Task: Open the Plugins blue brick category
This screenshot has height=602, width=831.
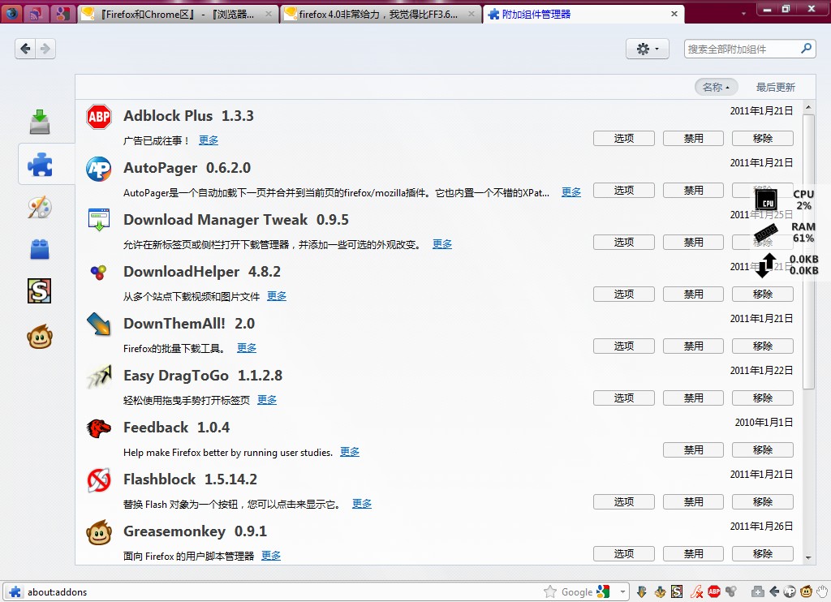Action: [40, 248]
